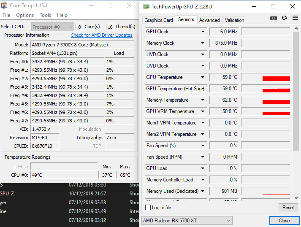The image size is (301, 227).
Task: Click the sensor list scroll down arrow
Action: [x=296, y=197]
